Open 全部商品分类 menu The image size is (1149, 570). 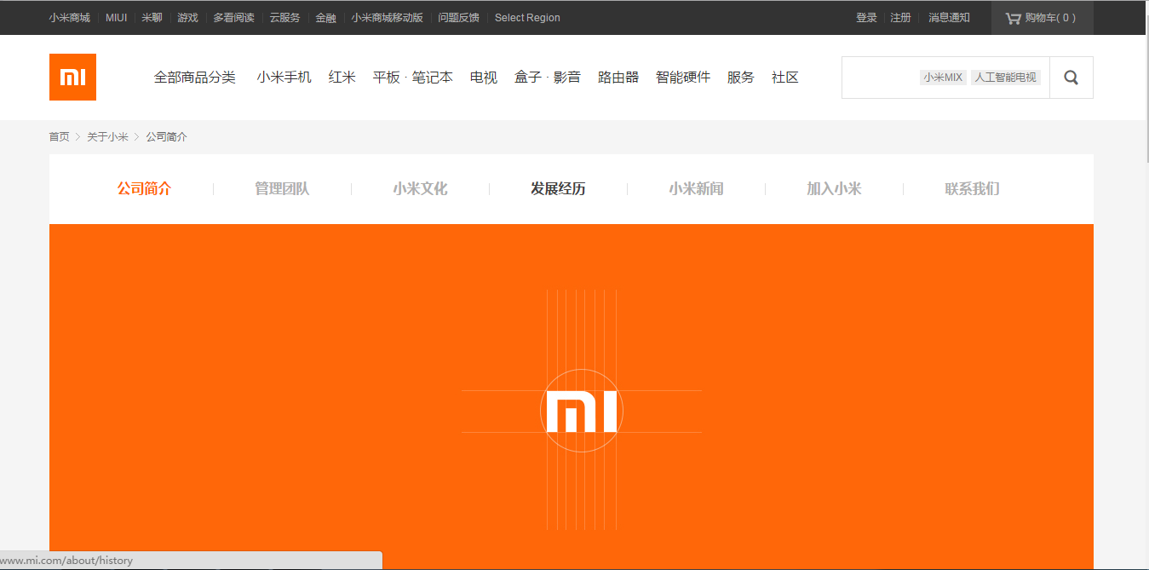[195, 78]
